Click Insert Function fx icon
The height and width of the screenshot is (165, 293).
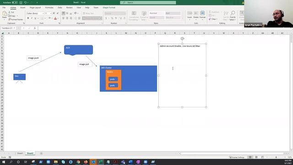pyautogui.click(x=35, y=28)
